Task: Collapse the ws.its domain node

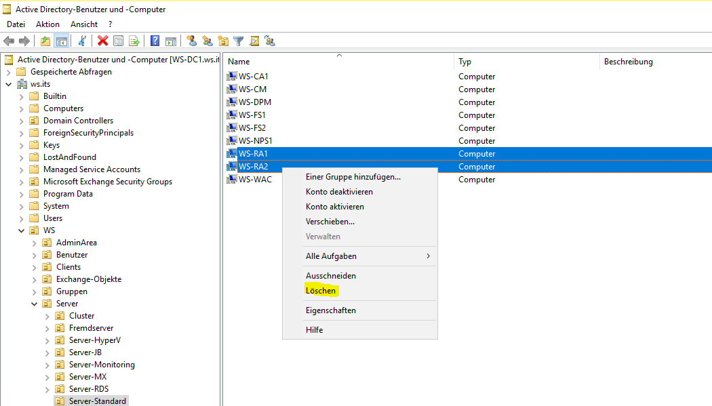Action: (x=9, y=84)
